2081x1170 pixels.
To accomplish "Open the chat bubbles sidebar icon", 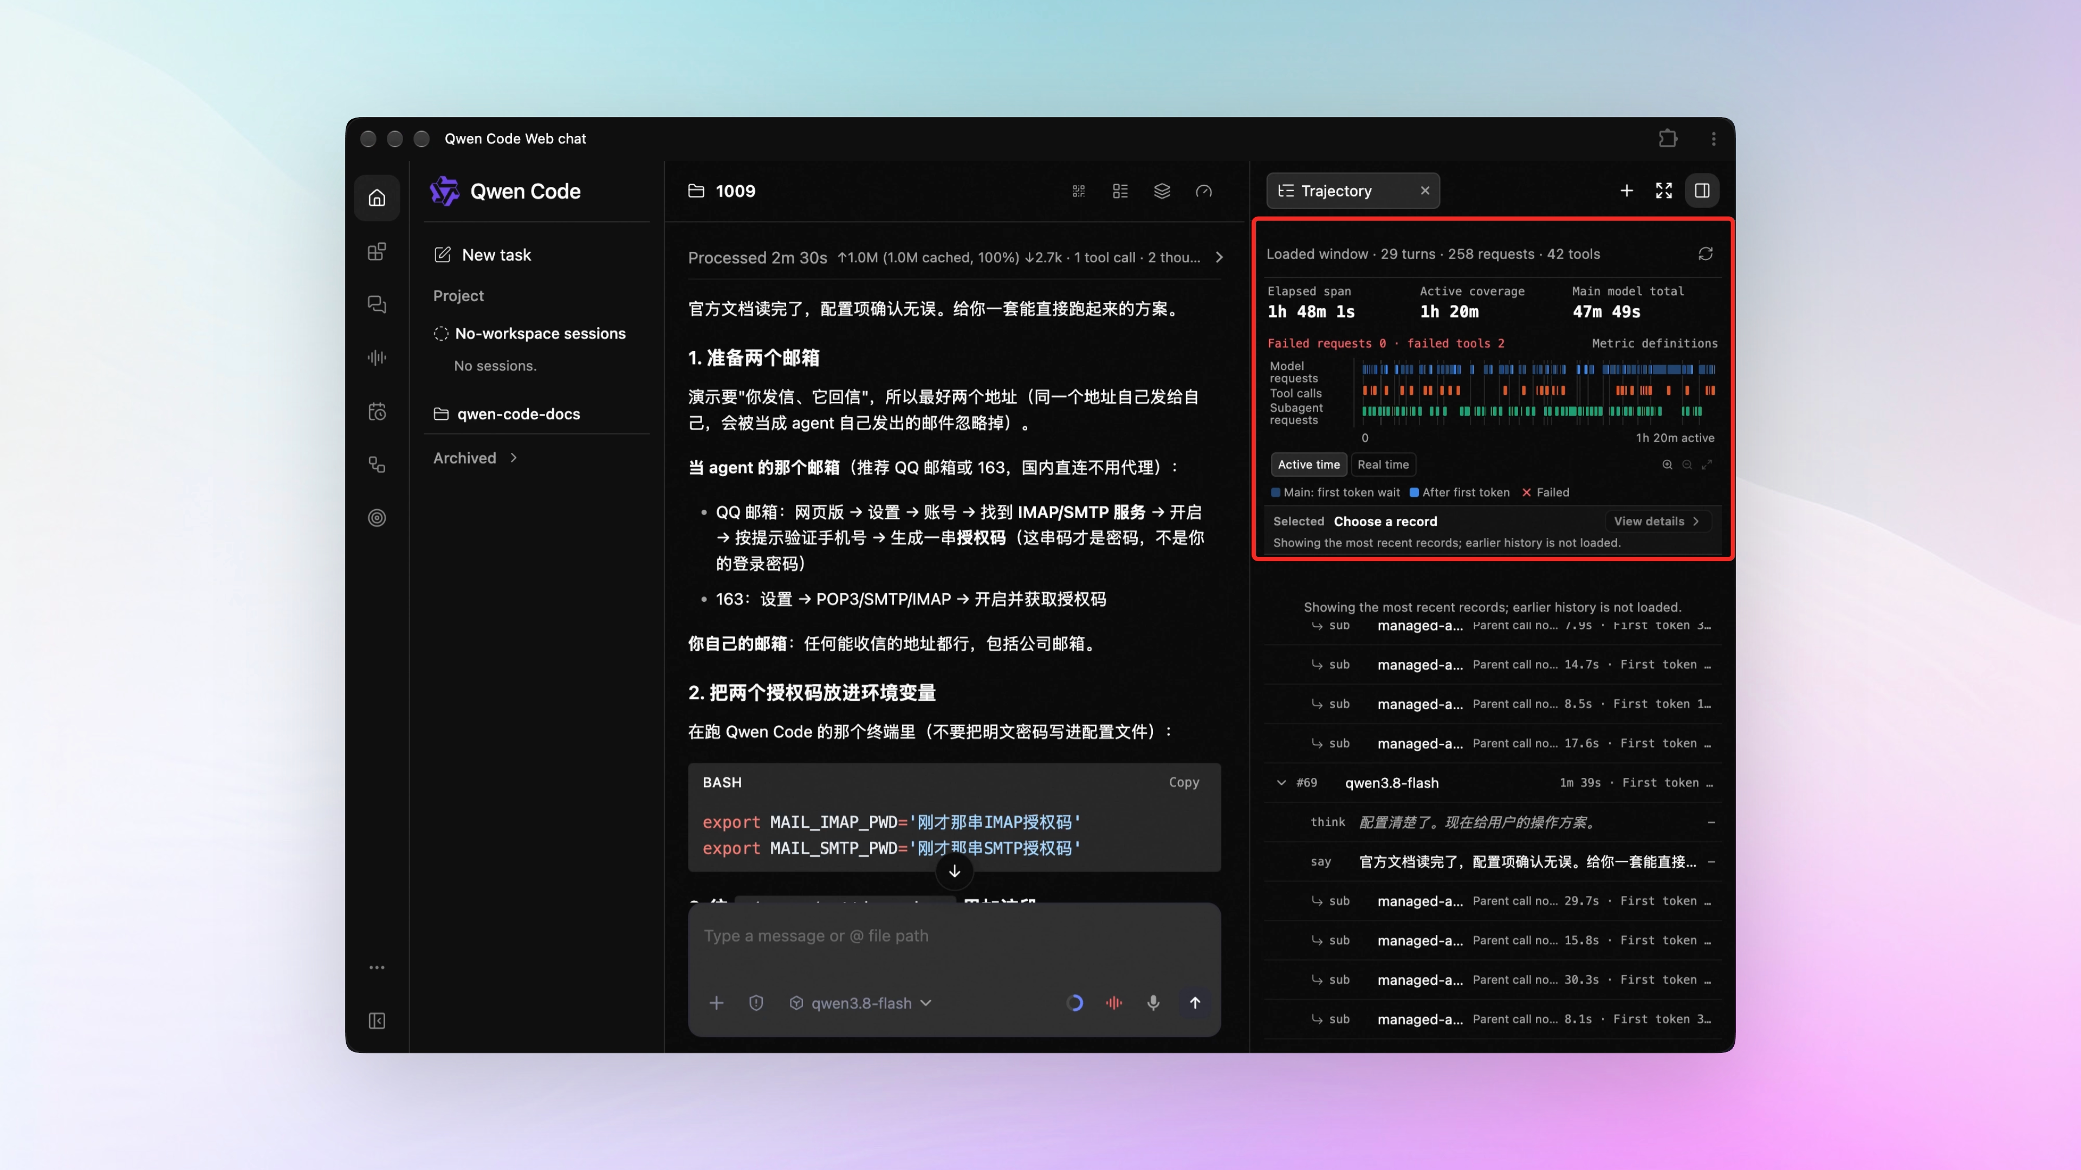I will coord(377,304).
